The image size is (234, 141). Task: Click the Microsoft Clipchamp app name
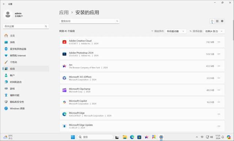pyautogui.click(x=80, y=89)
